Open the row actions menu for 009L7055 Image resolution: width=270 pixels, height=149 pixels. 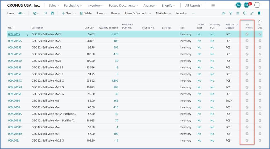point(28,34)
